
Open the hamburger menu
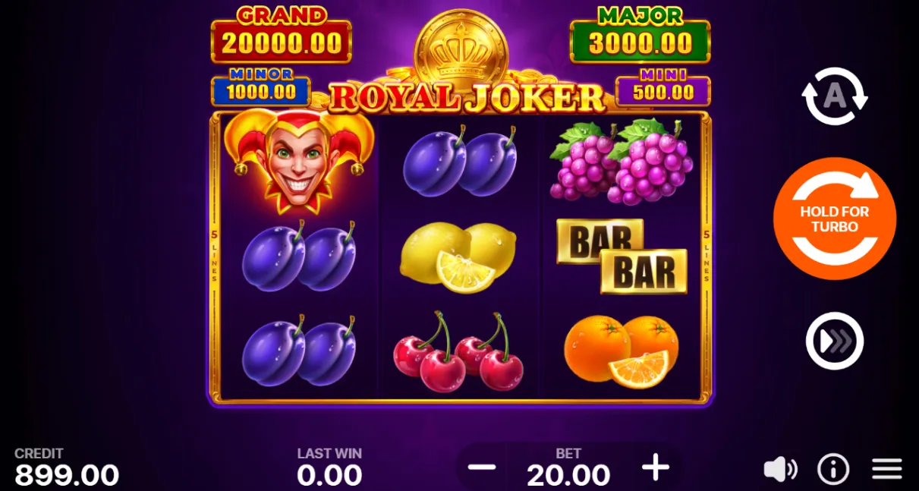(x=886, y=469)
